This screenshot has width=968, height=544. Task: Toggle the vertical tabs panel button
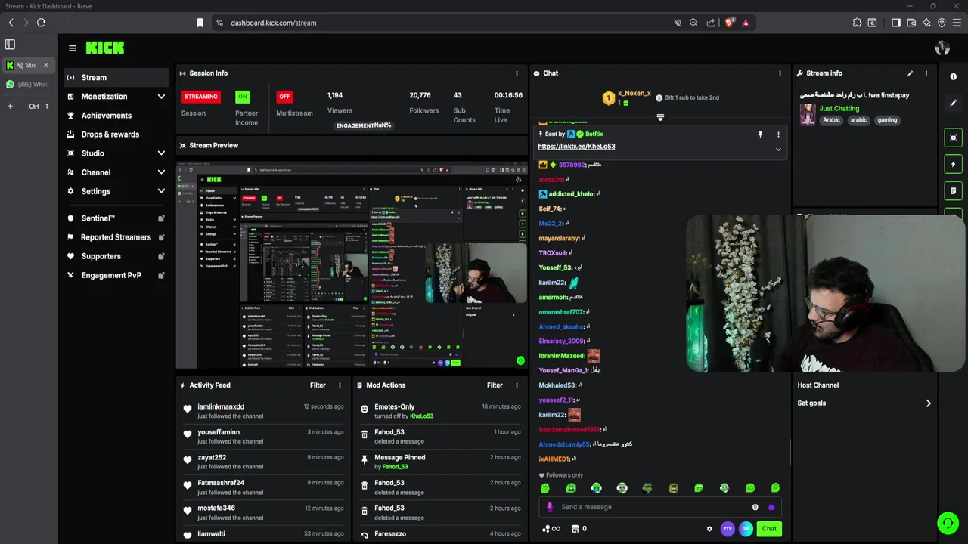coord(10,45)
